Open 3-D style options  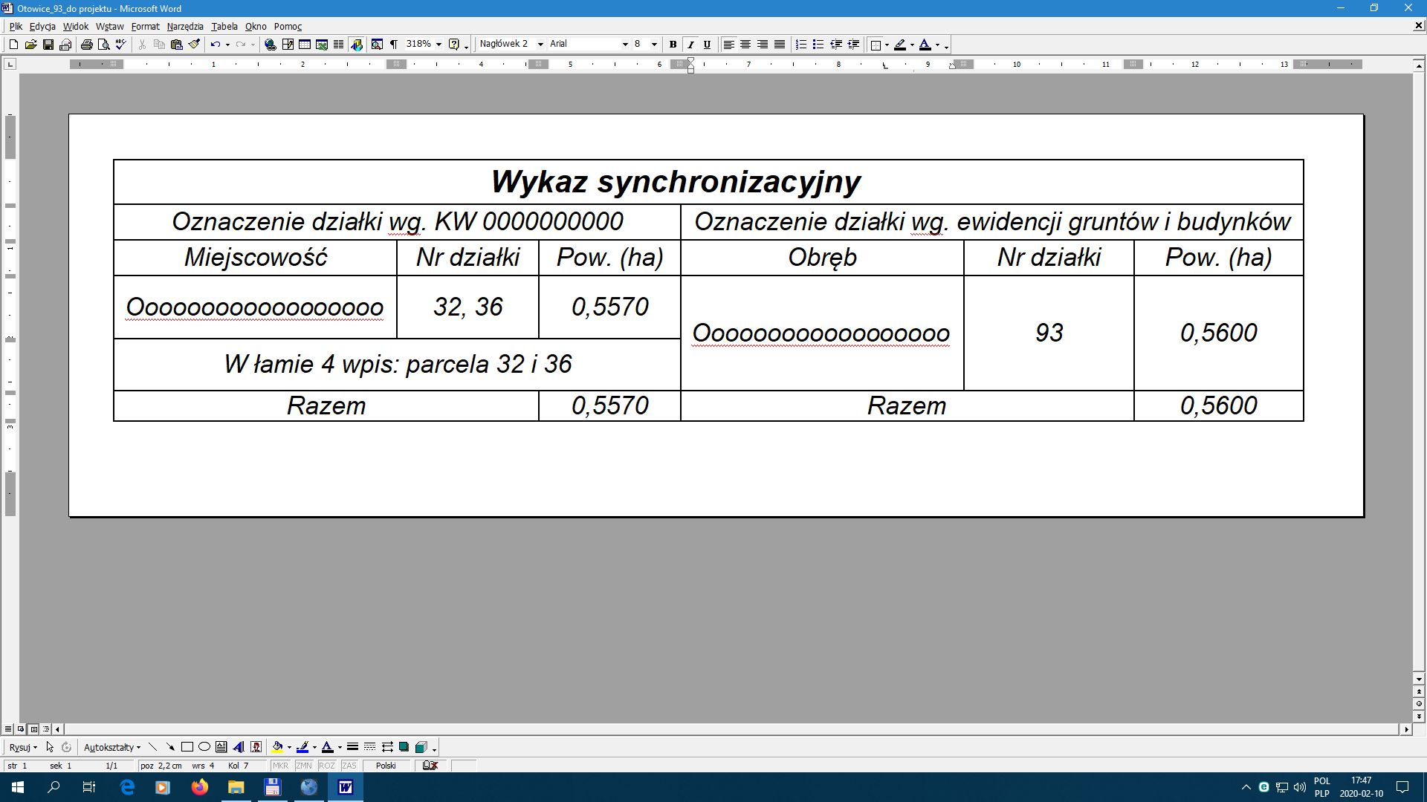coord(421,747)
